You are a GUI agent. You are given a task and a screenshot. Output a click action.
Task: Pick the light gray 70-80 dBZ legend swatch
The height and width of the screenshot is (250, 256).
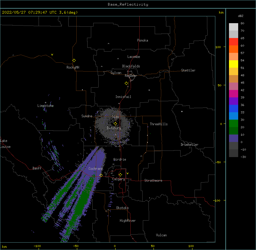(233, 27)
